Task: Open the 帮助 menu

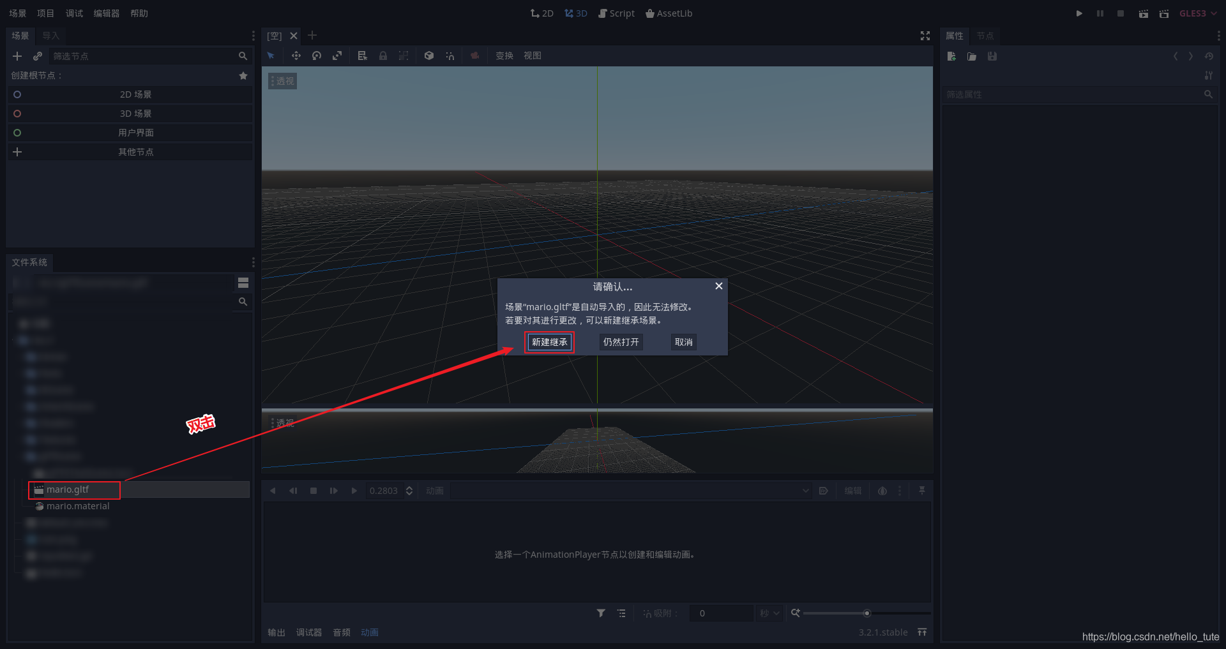Action: 139,13
